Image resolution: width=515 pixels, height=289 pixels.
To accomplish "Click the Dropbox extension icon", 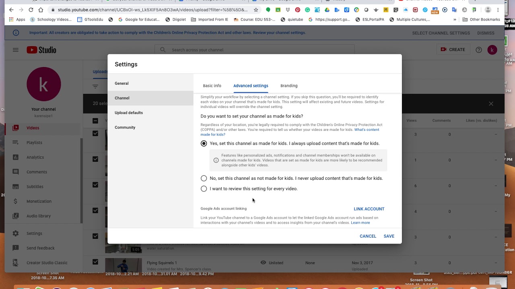I will coord(288,10).
